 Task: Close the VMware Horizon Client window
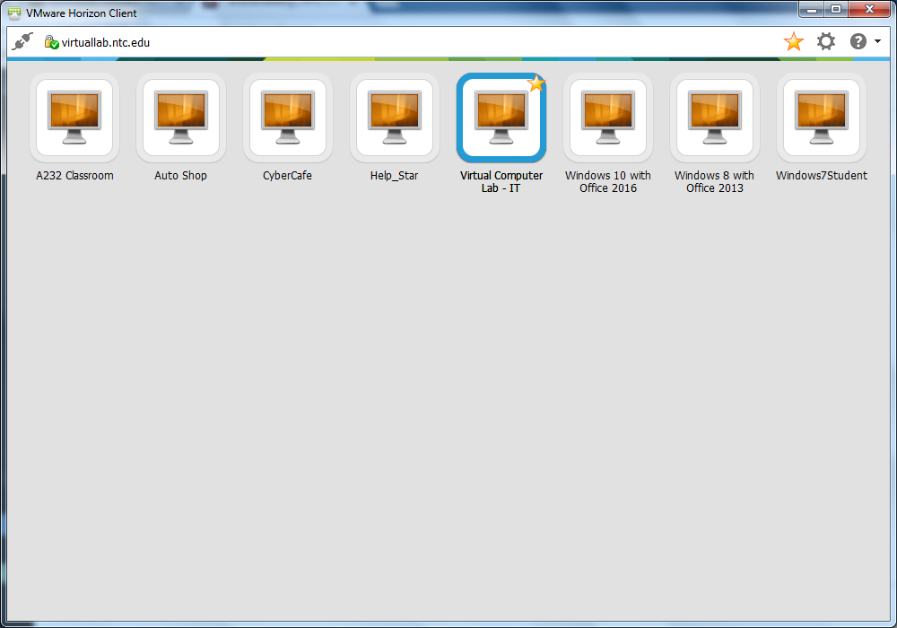click(x=870, y=10)
